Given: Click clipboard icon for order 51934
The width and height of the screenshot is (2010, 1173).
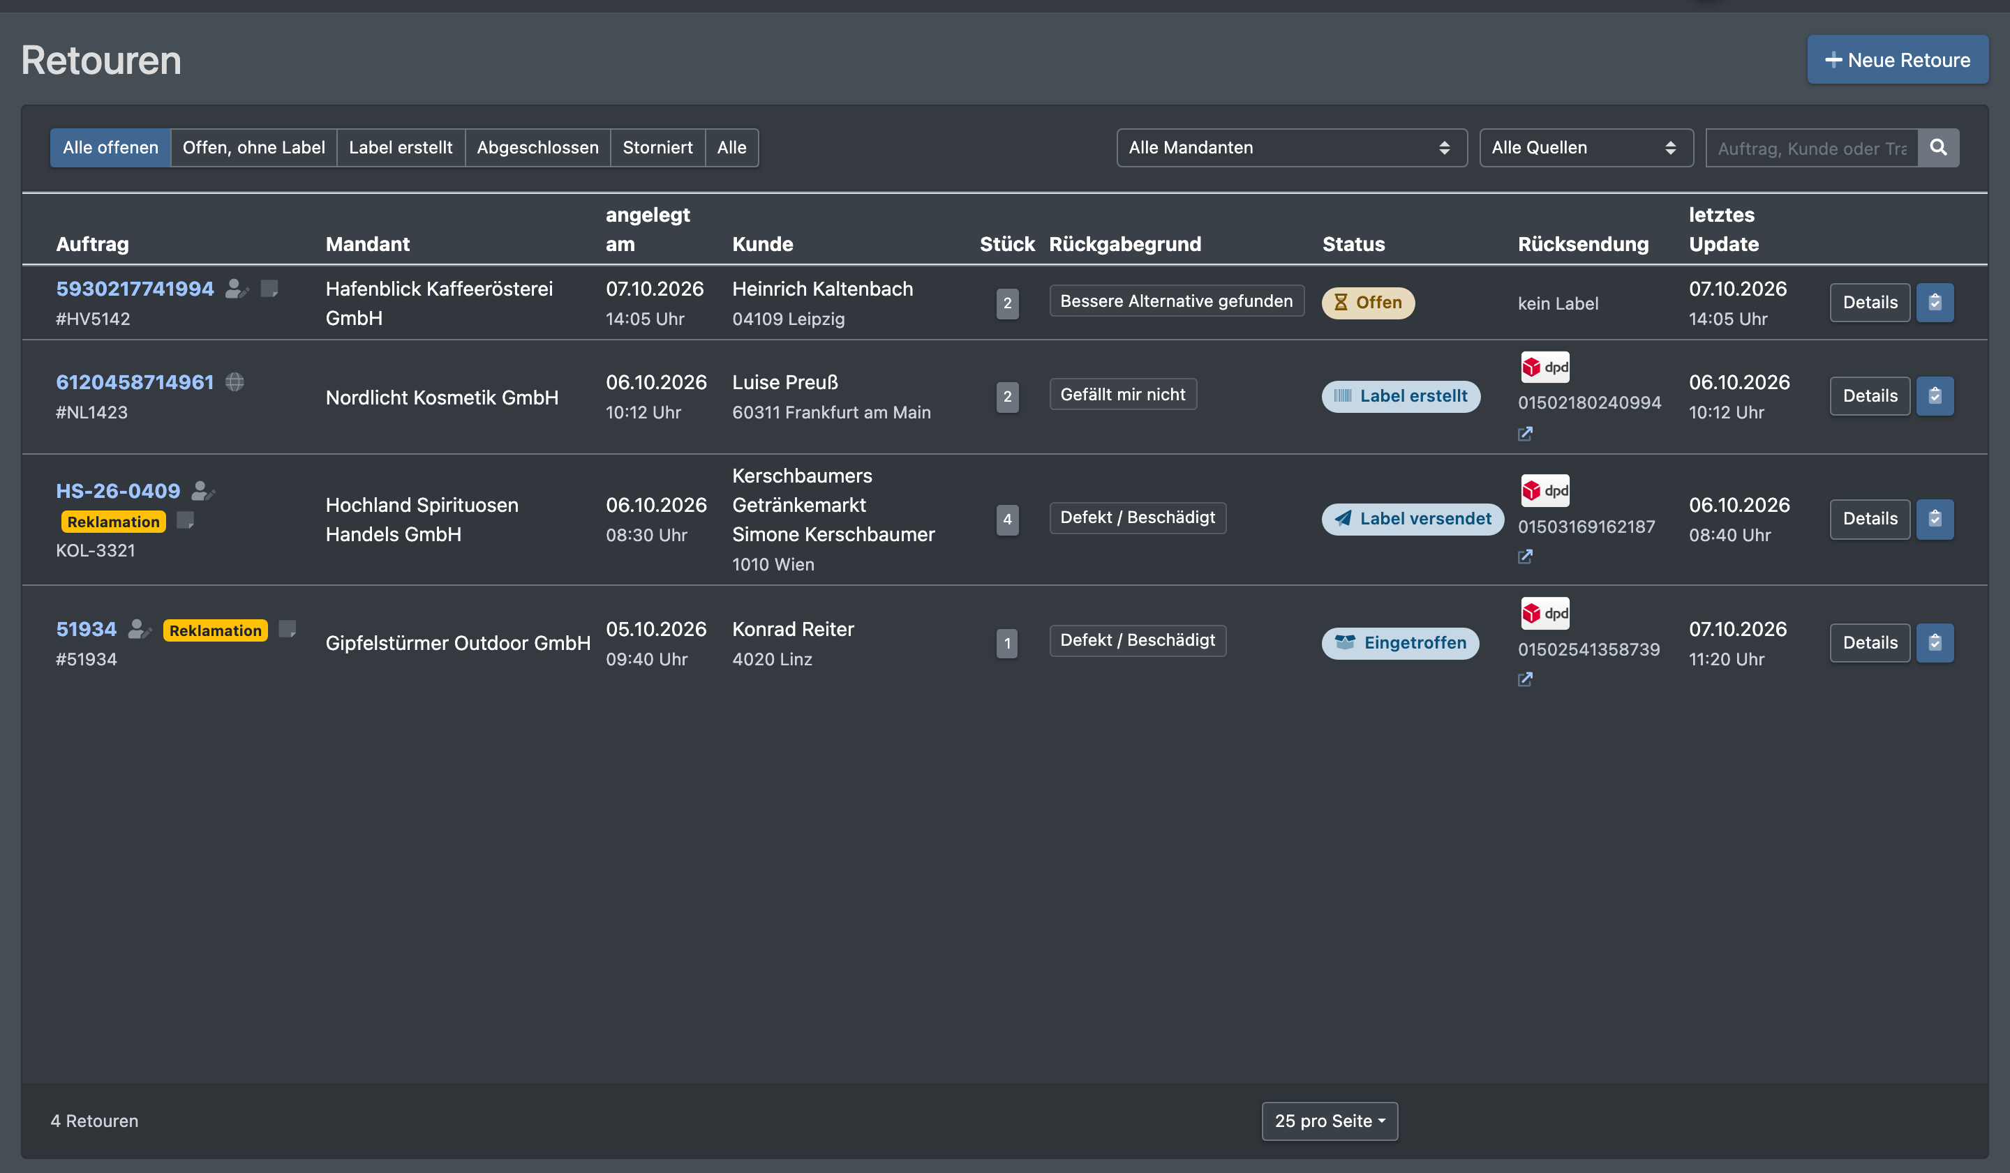Looking at the screenshot, I should pos(1935,643).
